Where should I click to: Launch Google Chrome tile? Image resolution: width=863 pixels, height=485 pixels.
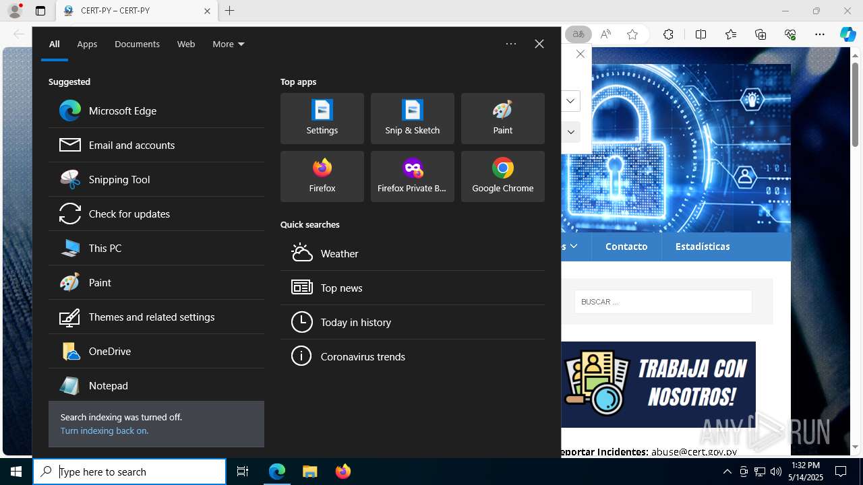503,176
